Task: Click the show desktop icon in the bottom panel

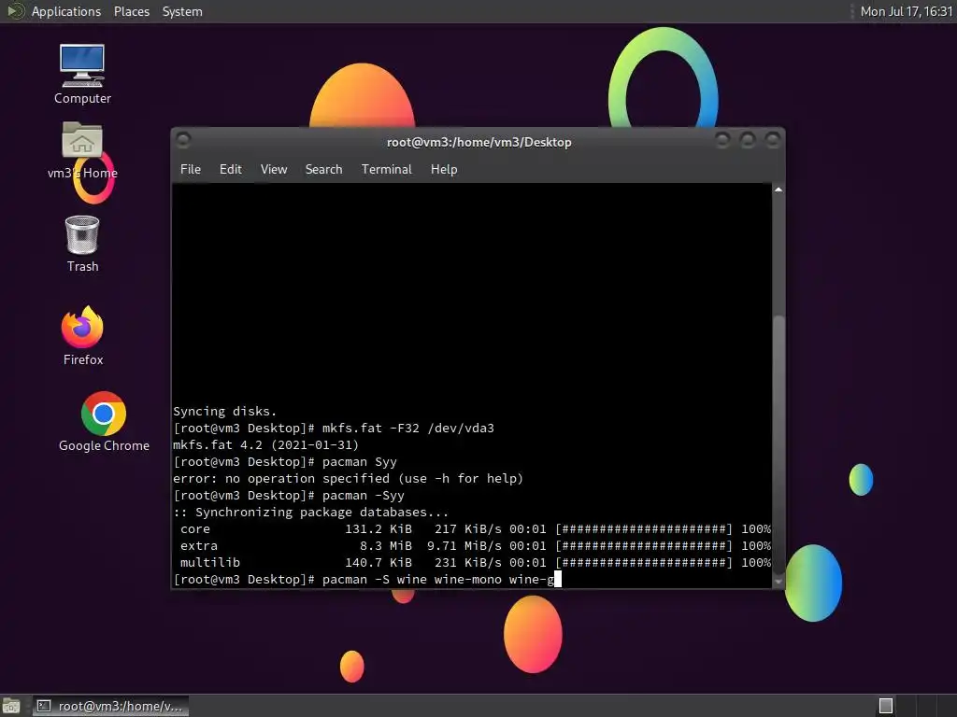Action: click(11, 706)
